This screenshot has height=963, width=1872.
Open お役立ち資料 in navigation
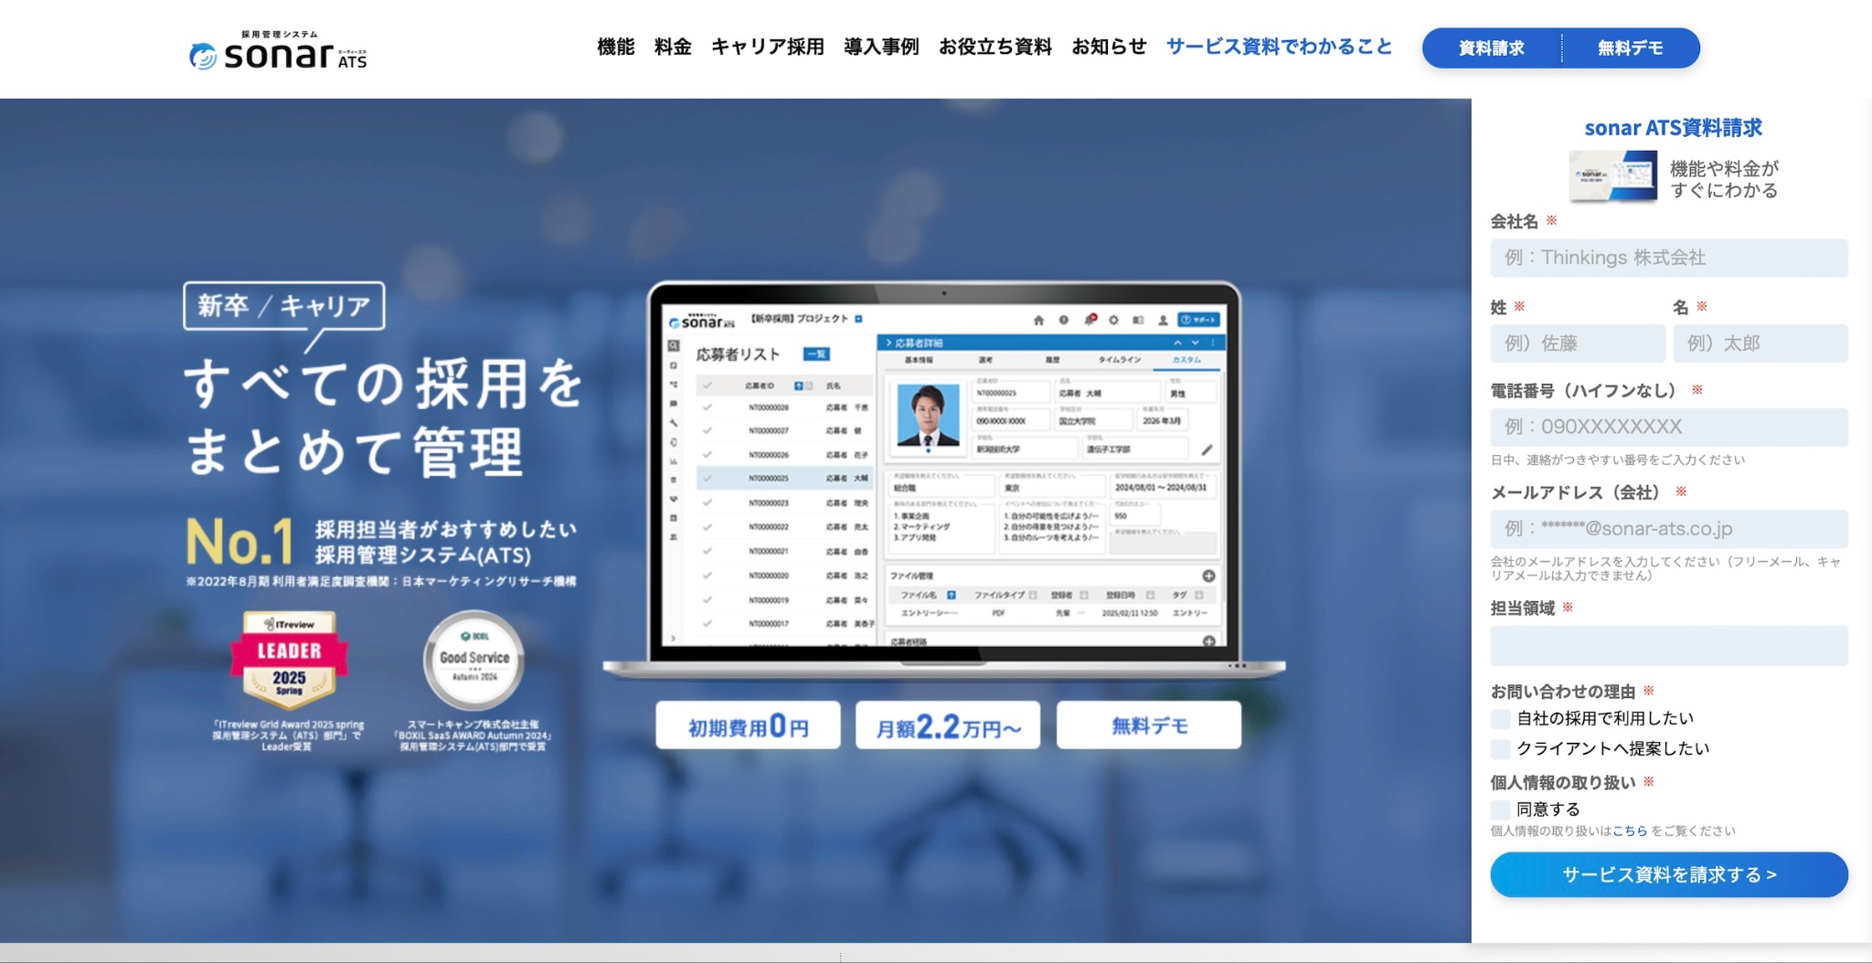point(995,47)
